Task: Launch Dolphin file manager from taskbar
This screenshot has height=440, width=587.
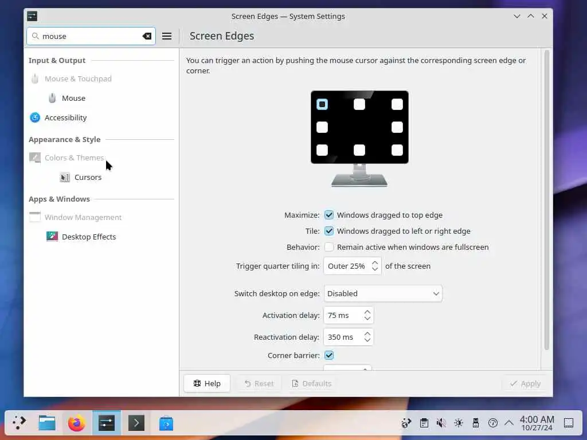Action: [x=47, y=423]
